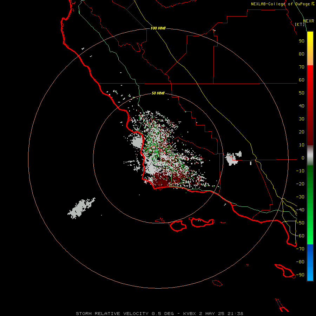This screenshot has width=316, height=316.
Task: Click the 20 value on velocity scale
Action: (302, 132)
